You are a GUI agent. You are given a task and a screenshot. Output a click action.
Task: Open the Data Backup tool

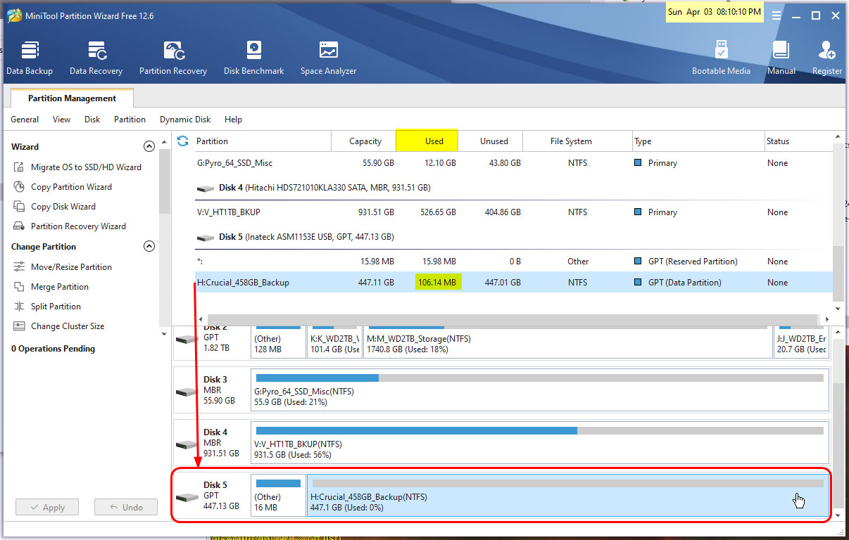(30, 58)
